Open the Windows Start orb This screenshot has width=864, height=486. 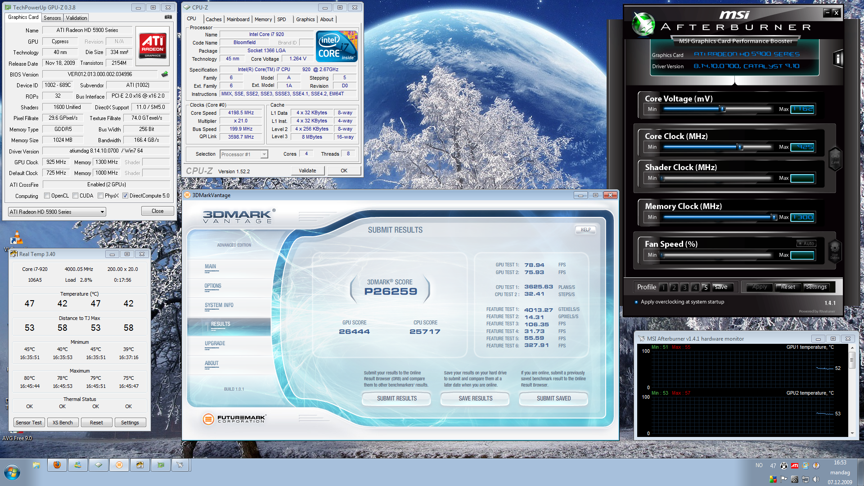coord(12,472)
